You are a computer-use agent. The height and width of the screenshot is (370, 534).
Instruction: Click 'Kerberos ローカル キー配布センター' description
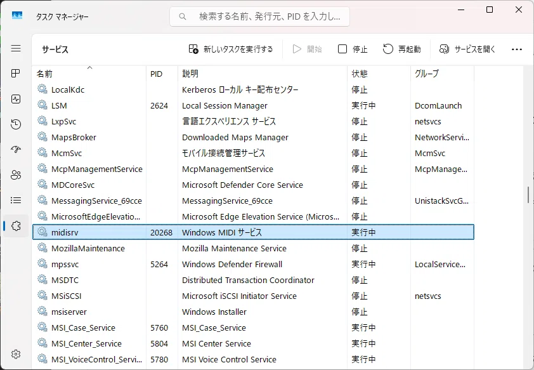click(x=240, y=89)
